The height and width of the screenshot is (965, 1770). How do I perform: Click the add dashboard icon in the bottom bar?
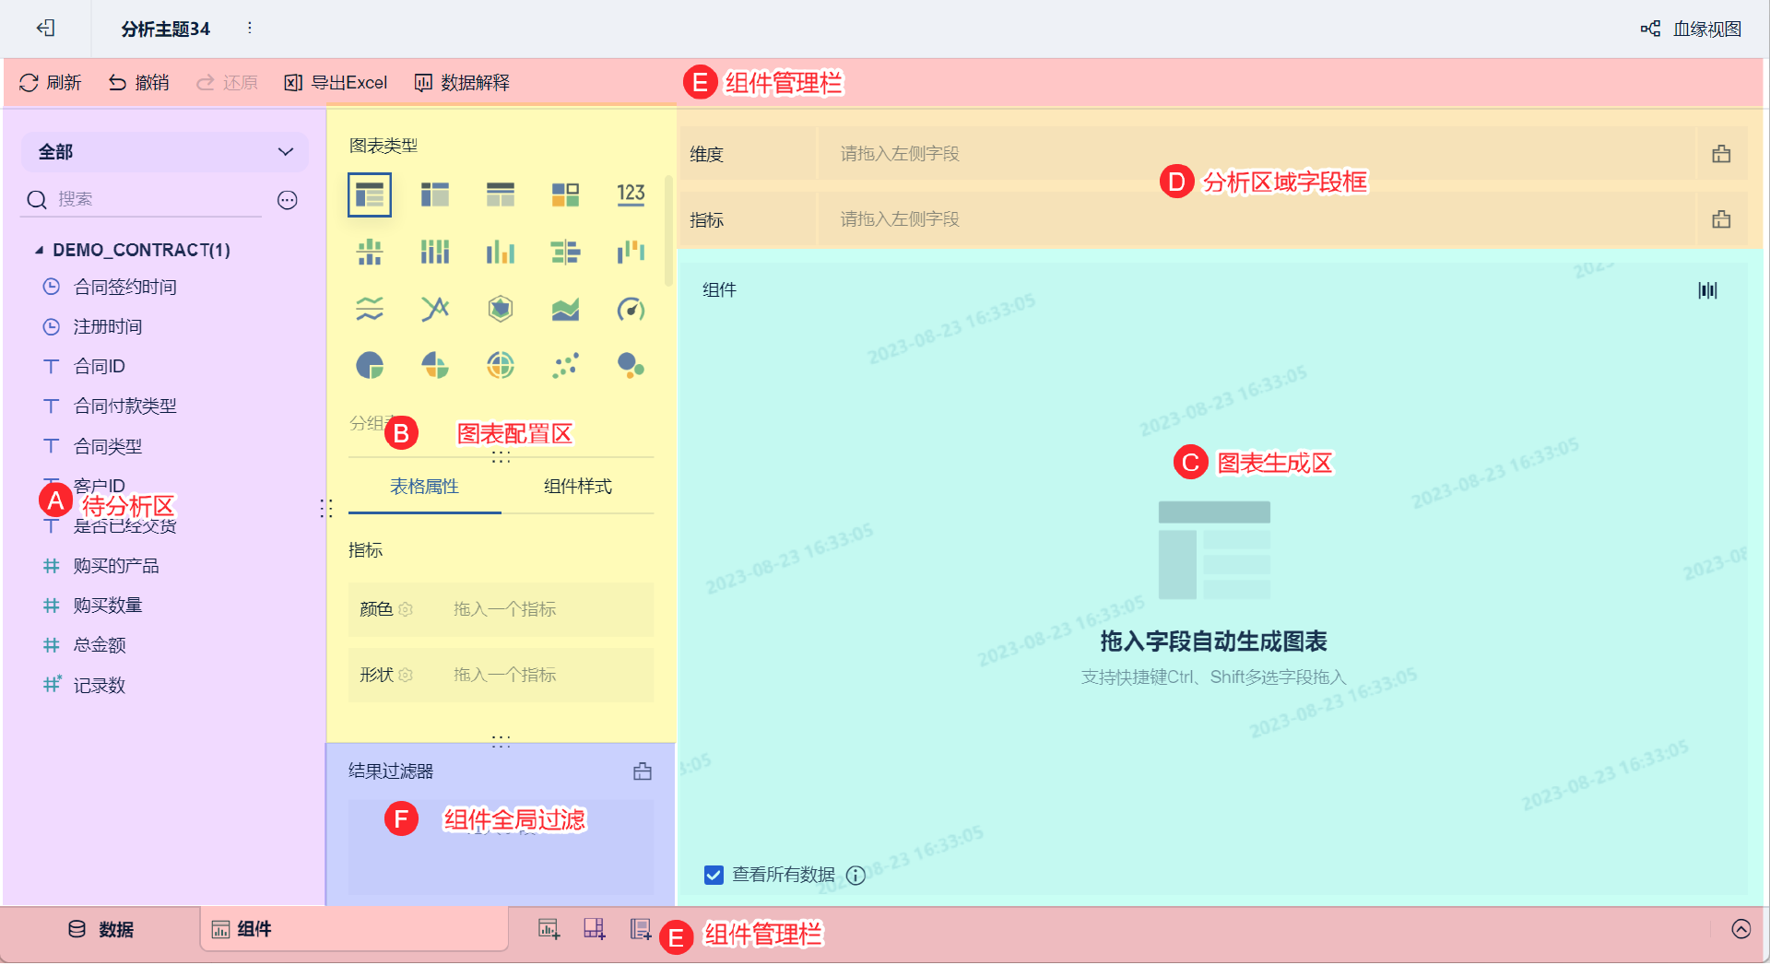pyautogui.click(x=595, y=929)
